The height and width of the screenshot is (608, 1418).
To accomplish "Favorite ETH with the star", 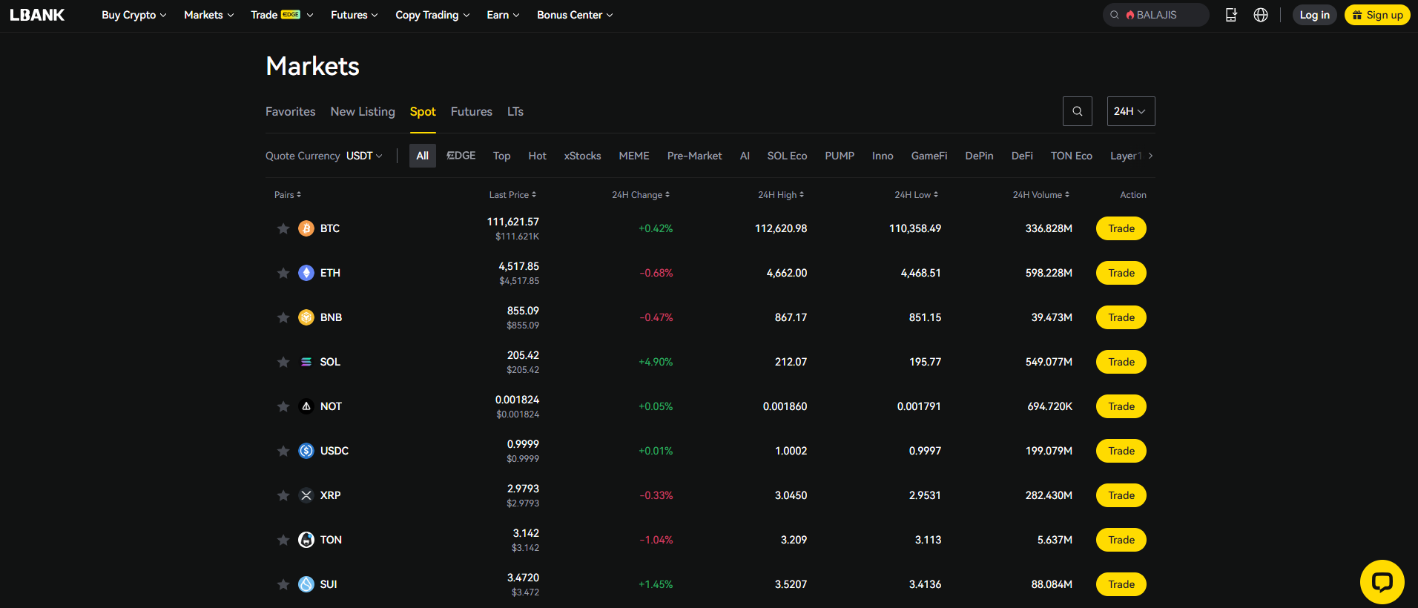I will click(283, 273).
